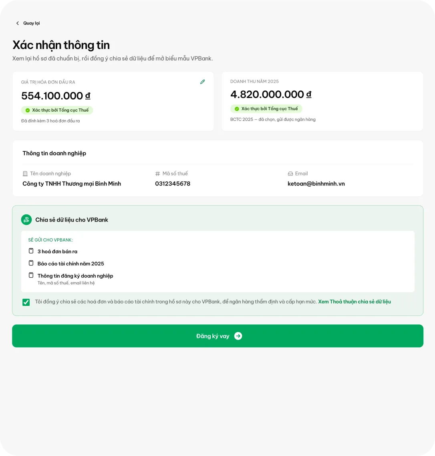
Task: Click the building icon beside Tên doanh nghiệp
Action: tap(25, 174)
